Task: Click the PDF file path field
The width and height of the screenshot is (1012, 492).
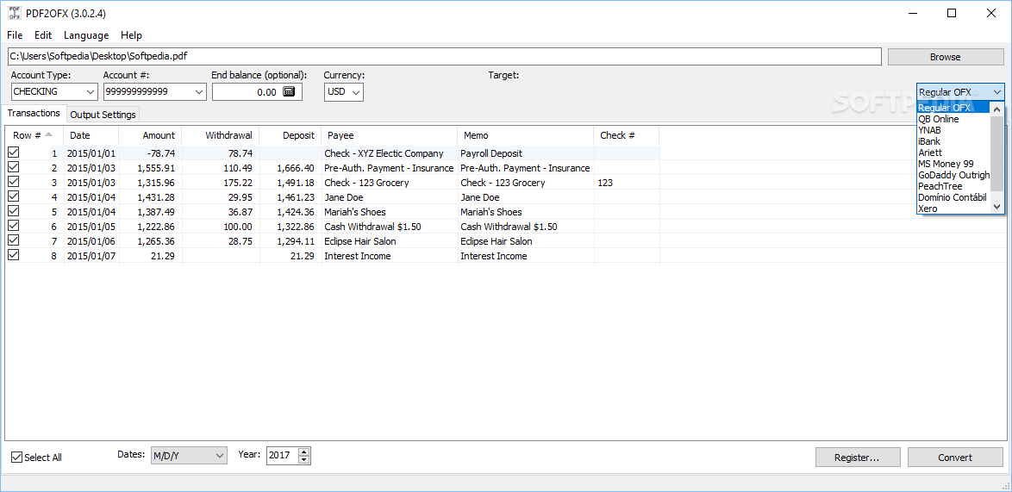Action: pos(444,56)
